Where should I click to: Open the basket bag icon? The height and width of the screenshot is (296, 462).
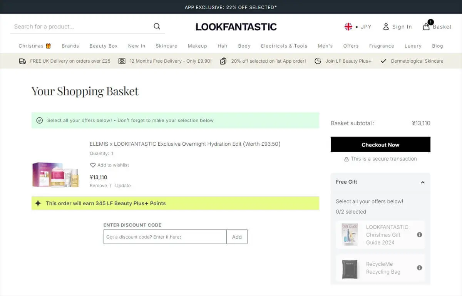point(426,27)
